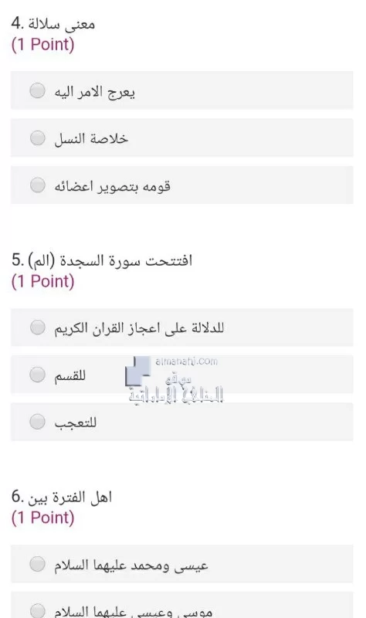366x618 pixels.
Task: Click answer text موسى وعيسى عليهما السلام
Action: (133, 612)
